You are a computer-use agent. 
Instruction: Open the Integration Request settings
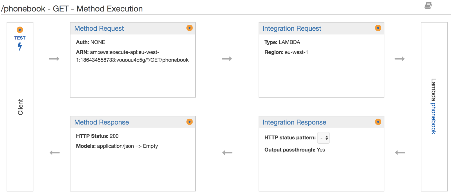[291, 28]
